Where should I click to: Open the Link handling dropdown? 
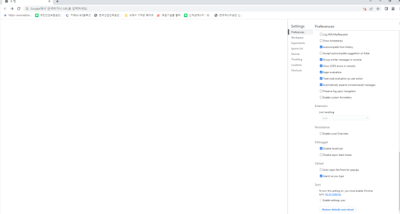(x=345, y=118)
